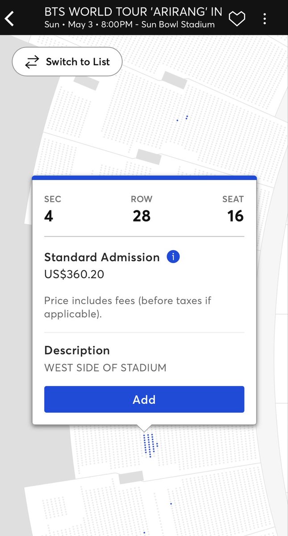This screenshot has width=288, height=536.
Task: Tap the Standard Admission label
Action: [102, 257]
